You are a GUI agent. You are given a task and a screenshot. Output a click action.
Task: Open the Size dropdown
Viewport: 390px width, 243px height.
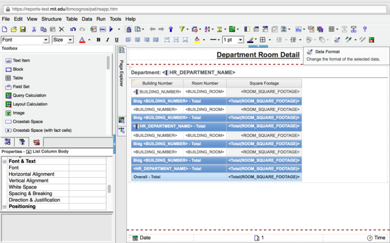[70, 40]
